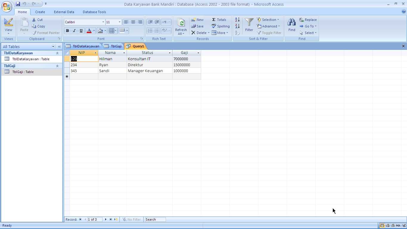Open the Status column filter dropdown
Viewport: 407px width, 229px height.
pos(170,53)
